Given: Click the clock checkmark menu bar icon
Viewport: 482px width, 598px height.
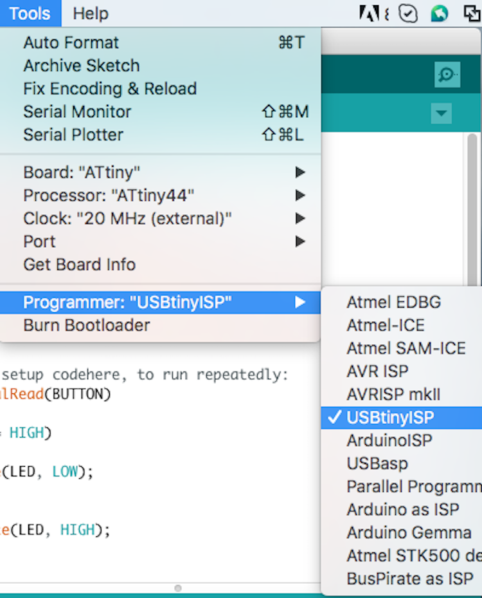Looking at the screenshot, I should 407,14.
